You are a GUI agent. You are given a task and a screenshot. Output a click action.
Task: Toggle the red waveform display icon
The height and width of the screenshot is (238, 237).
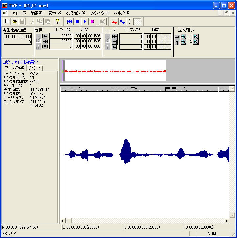(x=115, y=22)
